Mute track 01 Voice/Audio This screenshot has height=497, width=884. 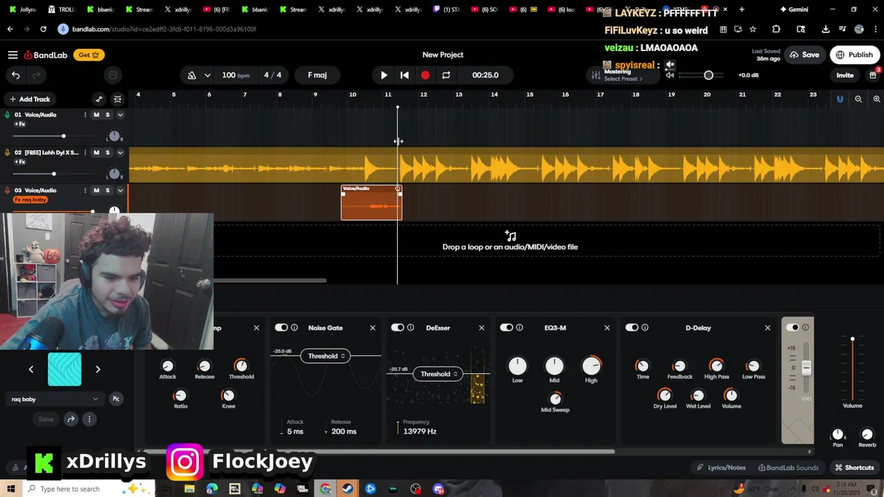coord(96,115)
